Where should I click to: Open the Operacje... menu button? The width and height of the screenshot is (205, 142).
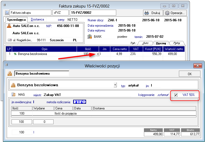[x=175, y=13]
